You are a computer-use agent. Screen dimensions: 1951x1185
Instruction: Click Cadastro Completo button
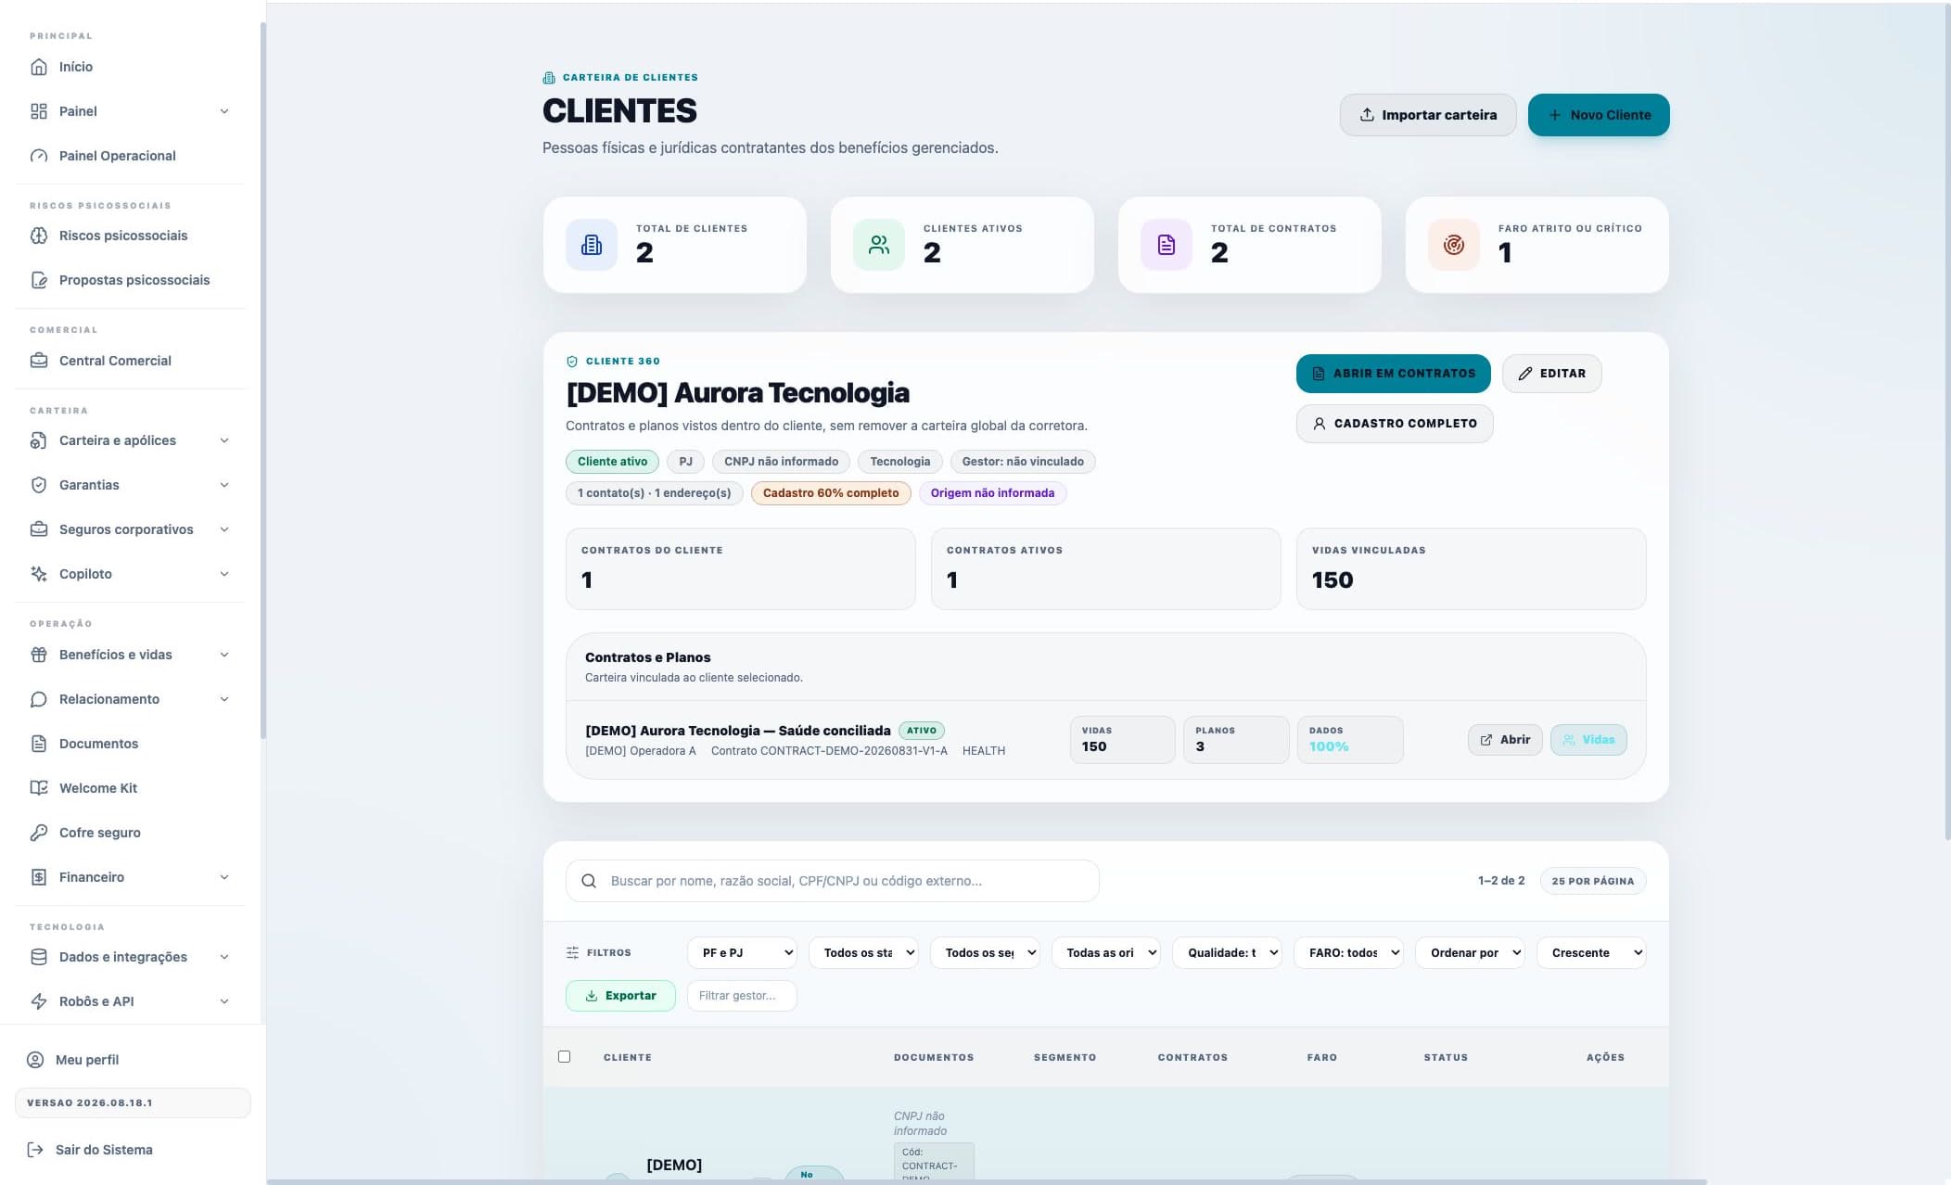coord(1395,424)
